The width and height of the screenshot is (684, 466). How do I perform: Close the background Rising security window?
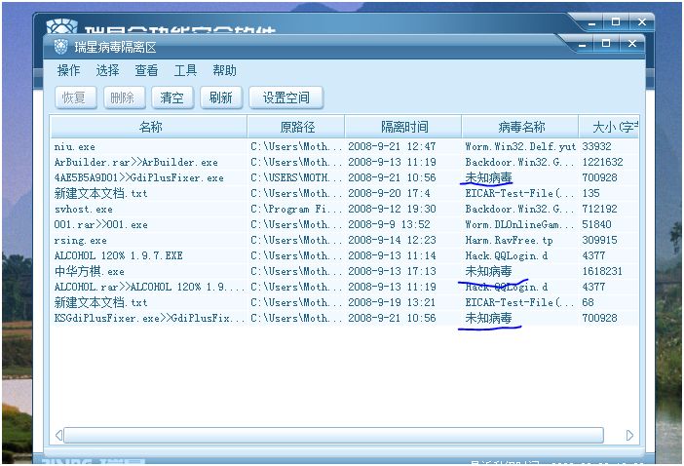(x=642, y=21)
